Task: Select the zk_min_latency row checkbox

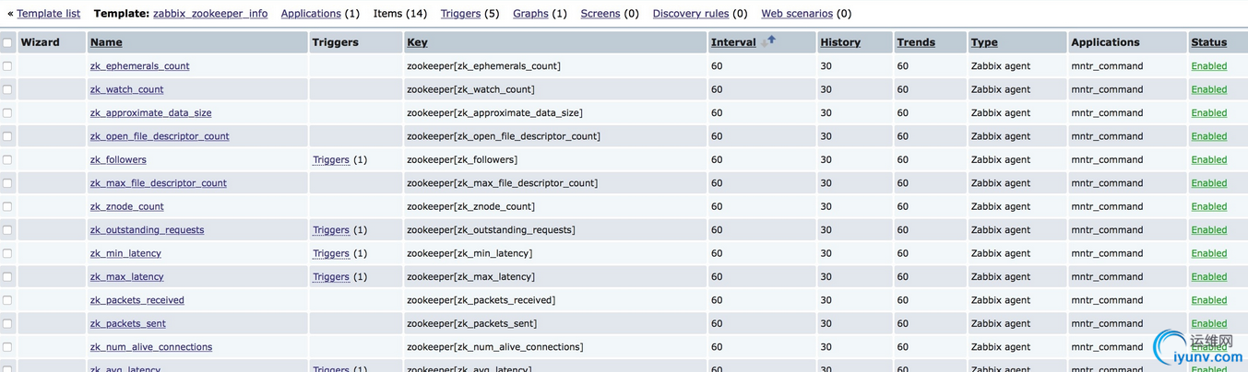Action: [x=7, y=253]
